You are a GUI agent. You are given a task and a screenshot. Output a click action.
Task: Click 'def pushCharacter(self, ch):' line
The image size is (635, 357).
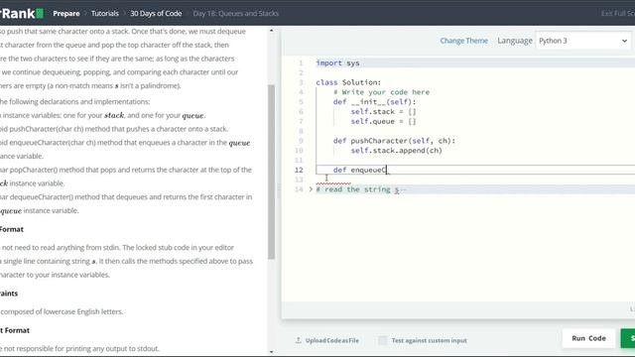[x=394, y=141]
